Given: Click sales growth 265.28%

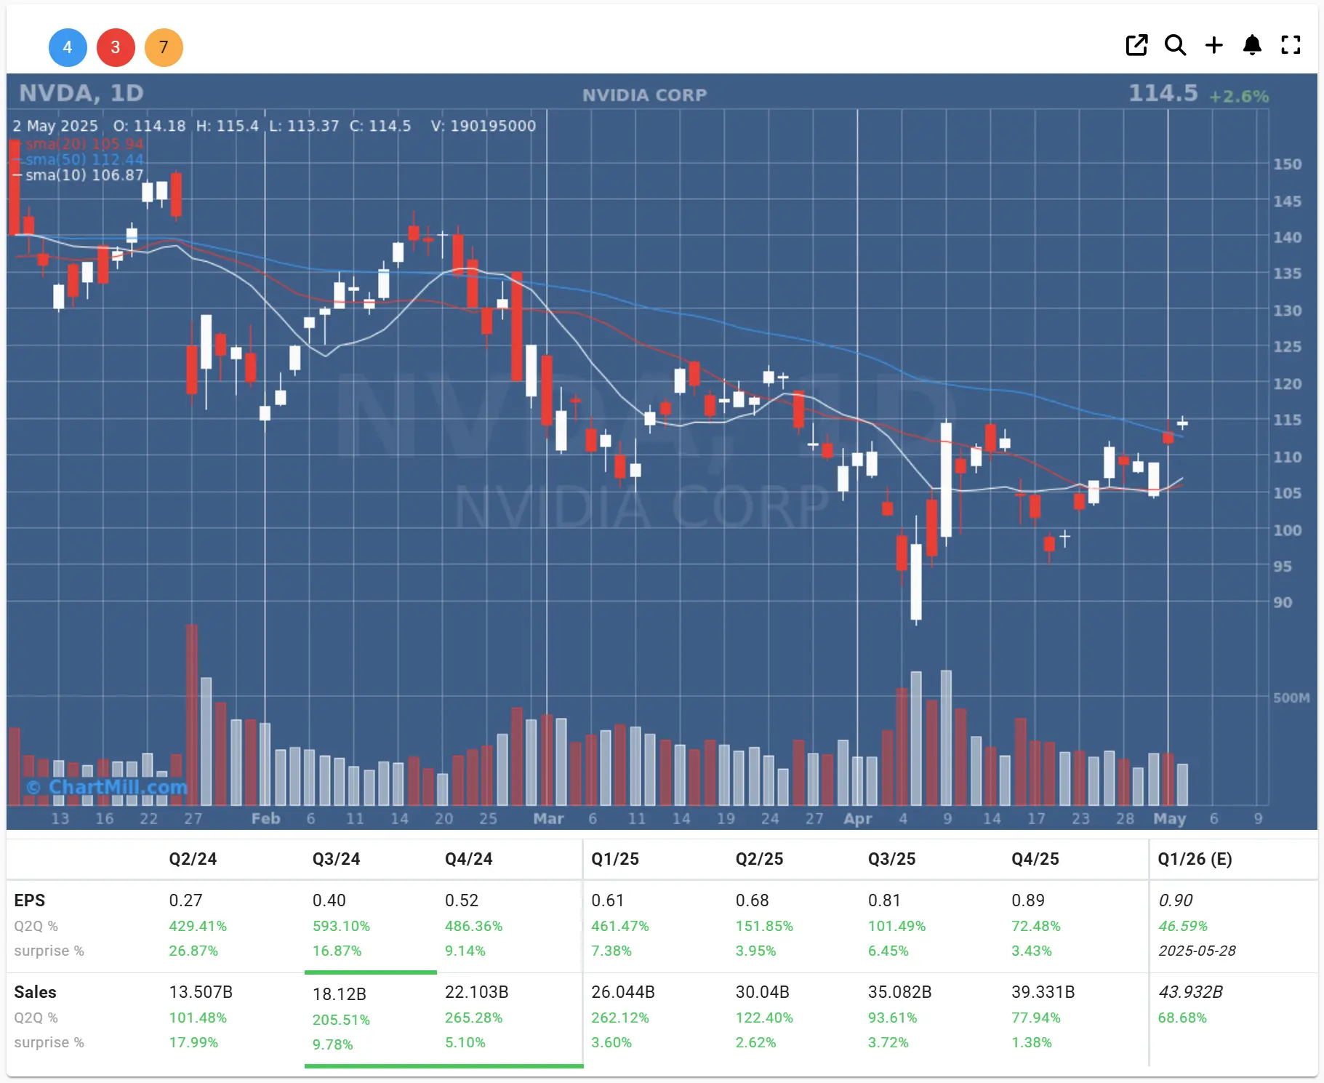Looking at the screenshot, I should point(473,1018).
